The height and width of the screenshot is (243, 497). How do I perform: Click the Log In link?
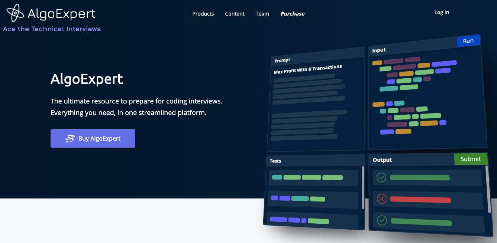click(x=442, y=12)
